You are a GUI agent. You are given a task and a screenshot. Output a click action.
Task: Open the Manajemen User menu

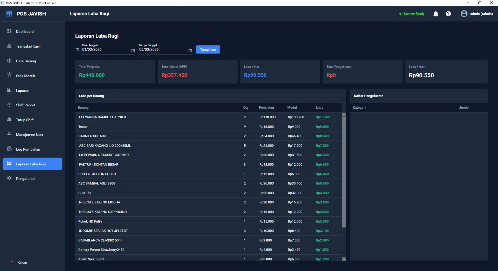click(30, 135)
